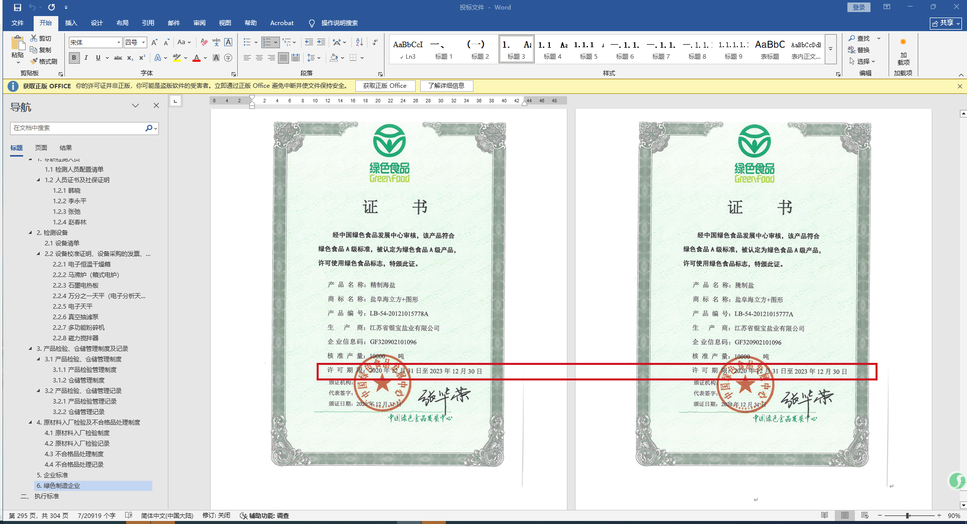Screen dimensions: 967x524
Task: Align the paragraph to the left
Action: (247, 58)
